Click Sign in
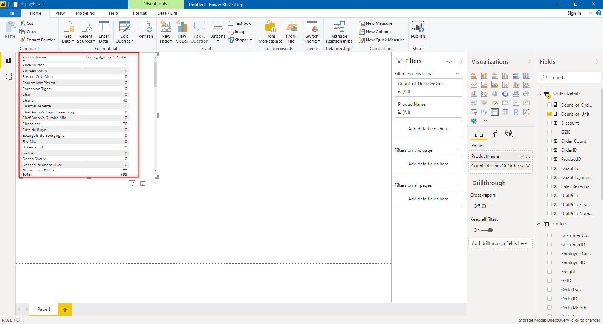This screenshot has width=603, height=324. pos(574,13)
